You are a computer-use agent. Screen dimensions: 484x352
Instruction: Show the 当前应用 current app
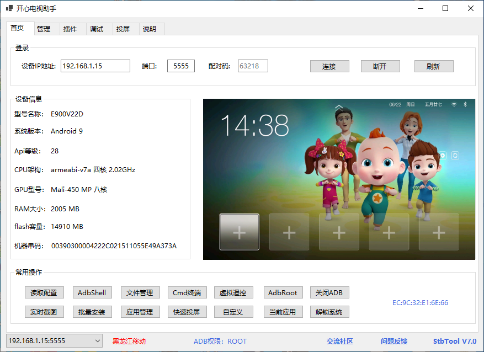tap(283, 312)
